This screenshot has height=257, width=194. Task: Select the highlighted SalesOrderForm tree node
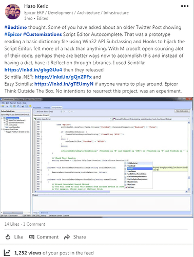click(12, 118)
